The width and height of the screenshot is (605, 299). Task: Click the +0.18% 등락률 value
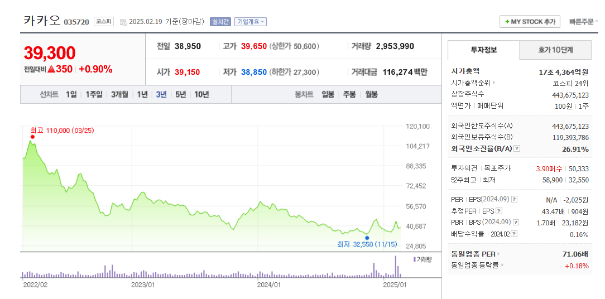coord(577,266)
